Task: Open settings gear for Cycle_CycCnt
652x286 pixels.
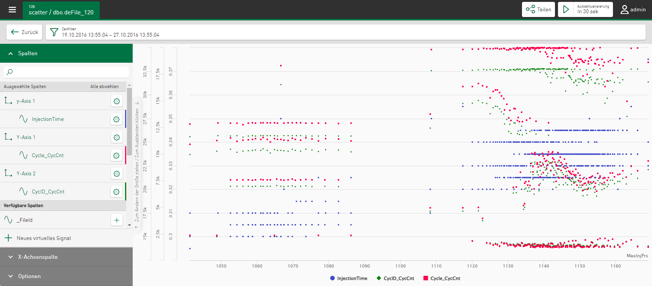Action: click(117, 155)
